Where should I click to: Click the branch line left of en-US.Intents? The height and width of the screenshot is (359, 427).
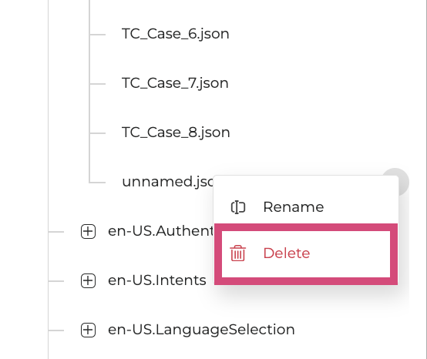[x=56, y=281]
